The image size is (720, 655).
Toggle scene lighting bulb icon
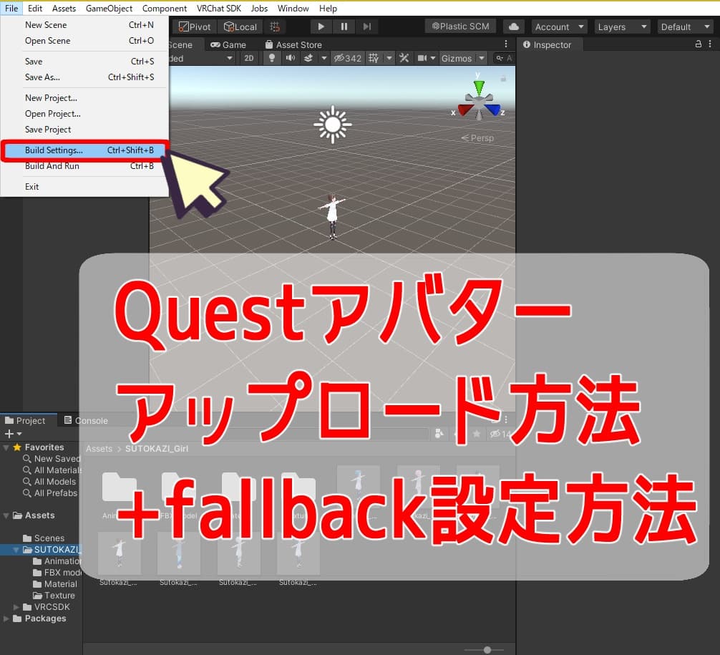click(x=272, y=58)
